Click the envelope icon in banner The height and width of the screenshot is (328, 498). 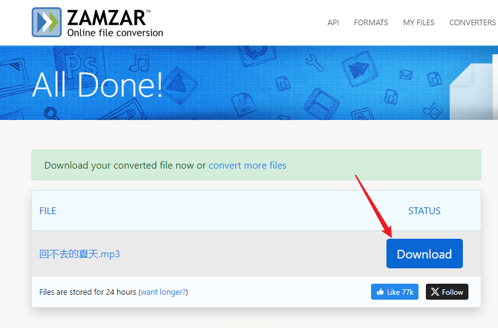coord(405,75)
